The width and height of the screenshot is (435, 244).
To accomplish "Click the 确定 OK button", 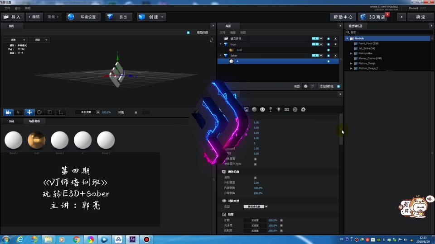I will [421, 17].
